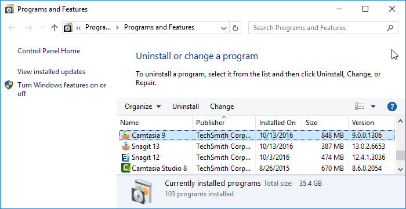Sort by the Installed On column header
This screenshot has width=406, height=209.
pos(279,123)
